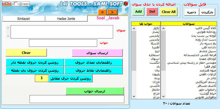Switch to the Emtiazat tab
Viewport: 220px width, 109px height.
(x=24, y=19)
